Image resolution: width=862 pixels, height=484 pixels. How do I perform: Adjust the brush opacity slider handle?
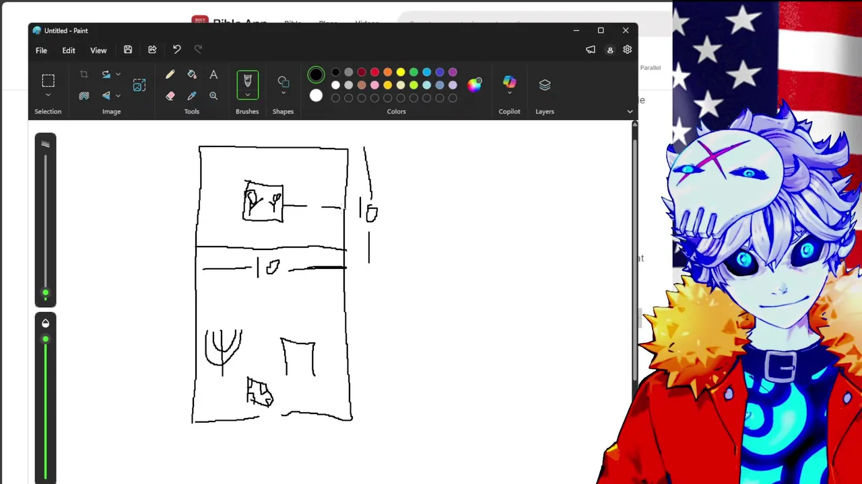46,339
